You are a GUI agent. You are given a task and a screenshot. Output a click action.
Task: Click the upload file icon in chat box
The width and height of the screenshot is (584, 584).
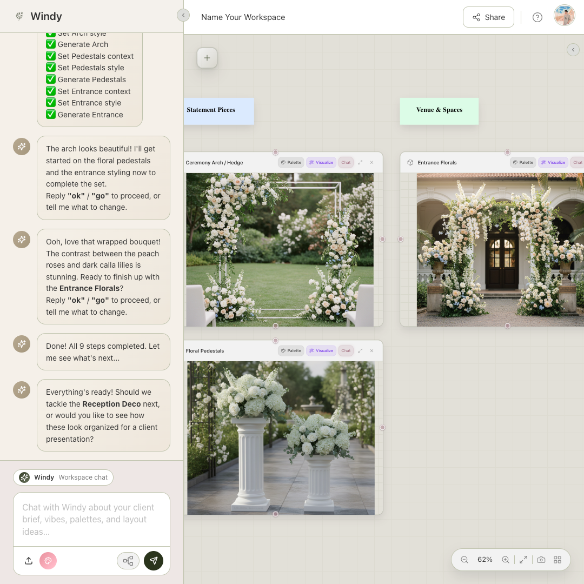click(x=29, y=561)
